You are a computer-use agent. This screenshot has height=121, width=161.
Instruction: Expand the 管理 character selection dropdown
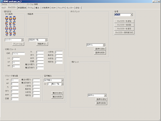(x=131, y=15)
